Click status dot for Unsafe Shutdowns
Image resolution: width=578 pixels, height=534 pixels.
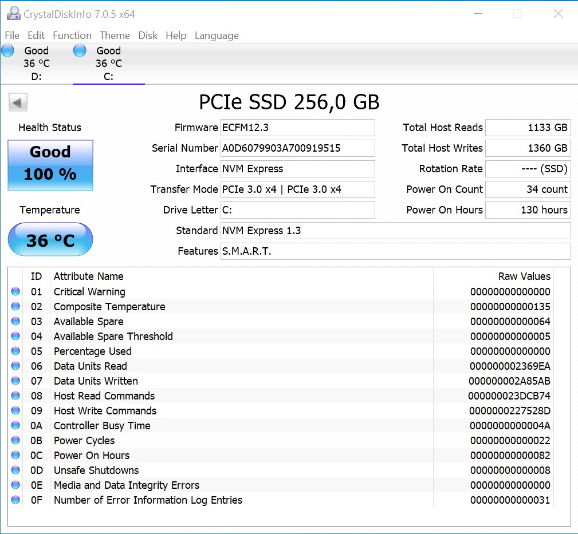(x=15, y=470)
